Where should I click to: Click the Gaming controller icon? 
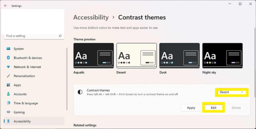point(8,112)
